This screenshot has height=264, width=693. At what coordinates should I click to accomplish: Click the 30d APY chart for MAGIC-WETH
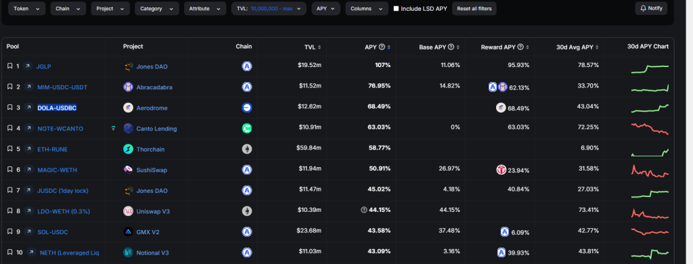click(x=650, y=171)
